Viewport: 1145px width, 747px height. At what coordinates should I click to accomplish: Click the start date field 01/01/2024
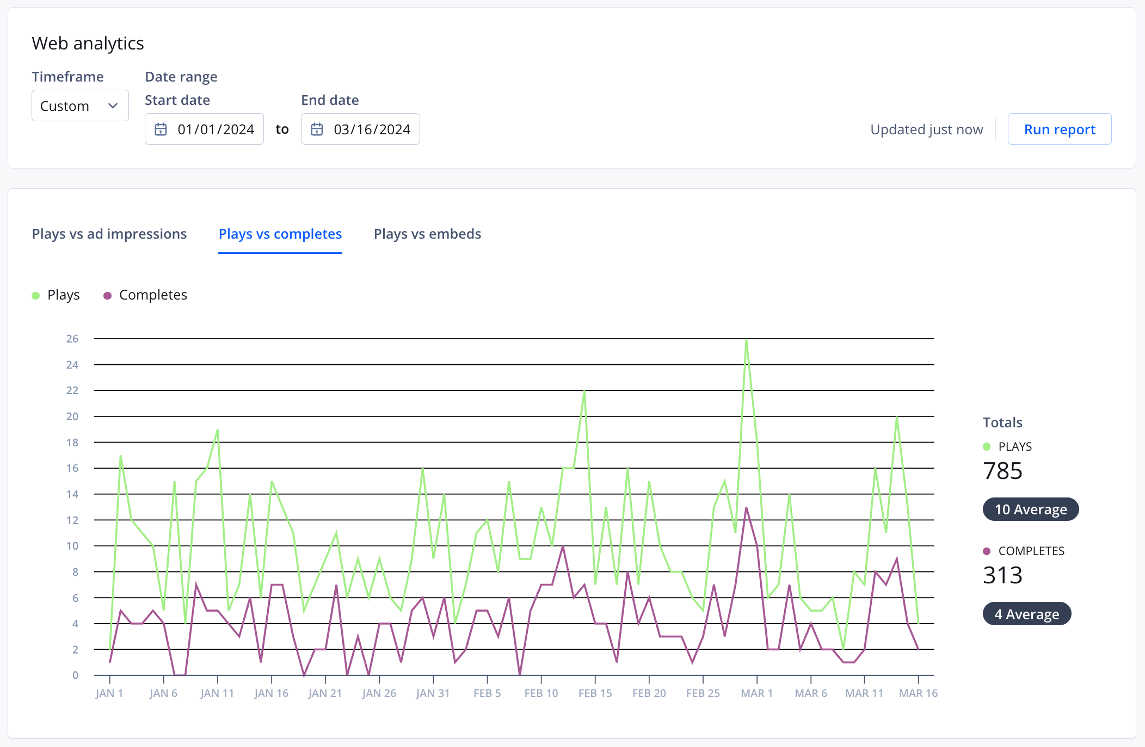point(216,129)
